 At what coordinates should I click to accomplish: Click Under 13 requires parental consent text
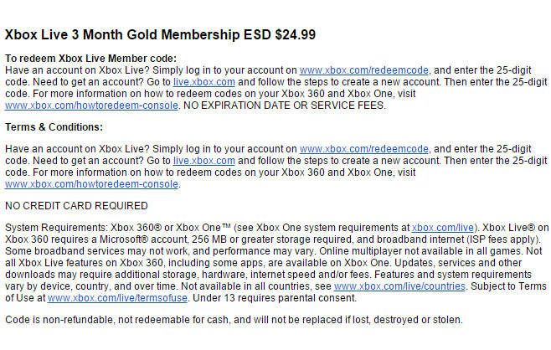275,298
